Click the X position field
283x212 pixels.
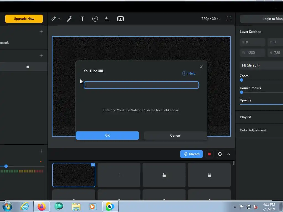coord(253,42)
